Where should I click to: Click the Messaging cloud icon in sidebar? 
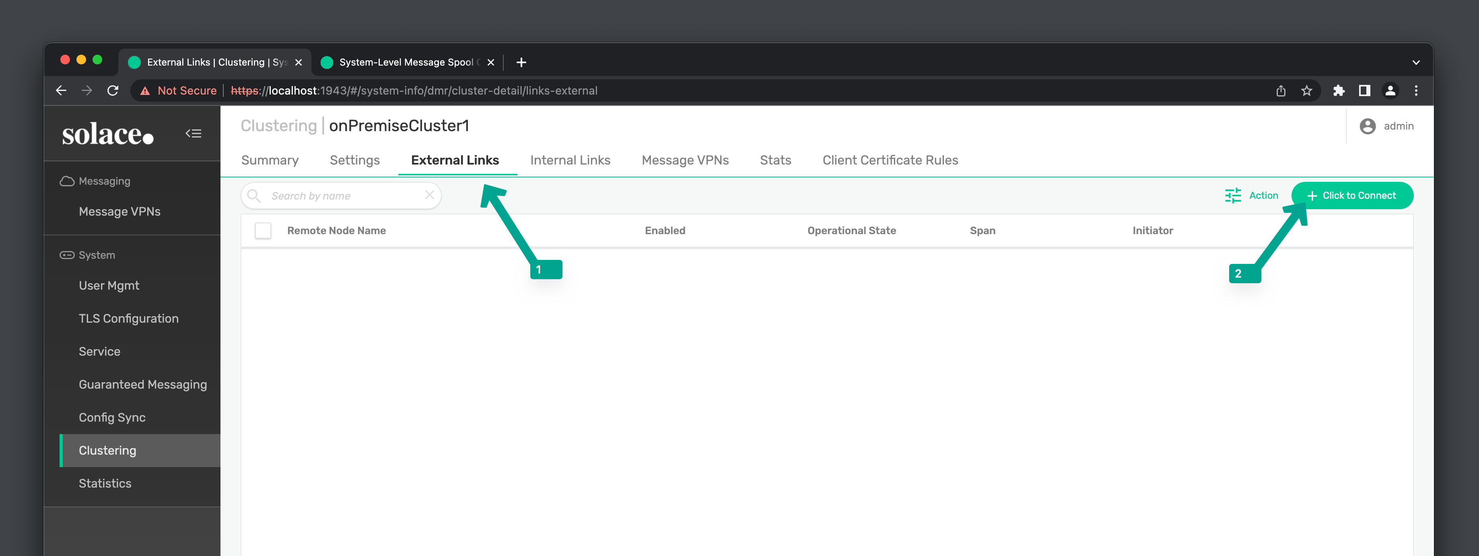pos(67,180)
